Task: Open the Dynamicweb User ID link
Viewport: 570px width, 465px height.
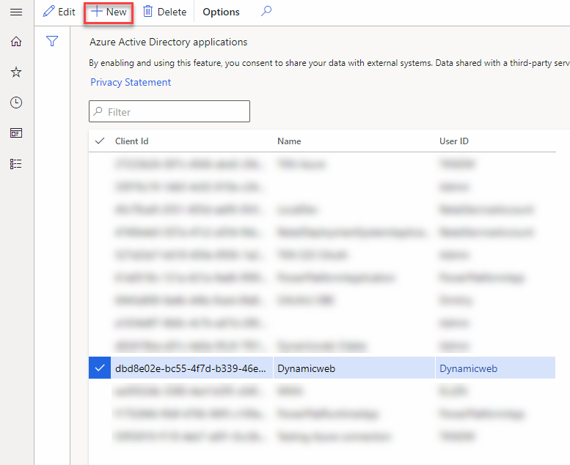Action: pos(468,368)
